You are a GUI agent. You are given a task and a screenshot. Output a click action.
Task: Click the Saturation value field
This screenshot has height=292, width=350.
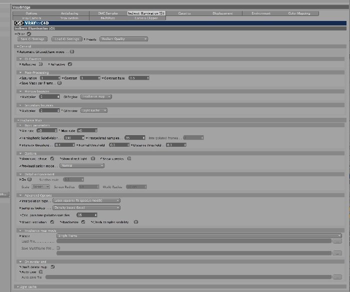(50, 78)
